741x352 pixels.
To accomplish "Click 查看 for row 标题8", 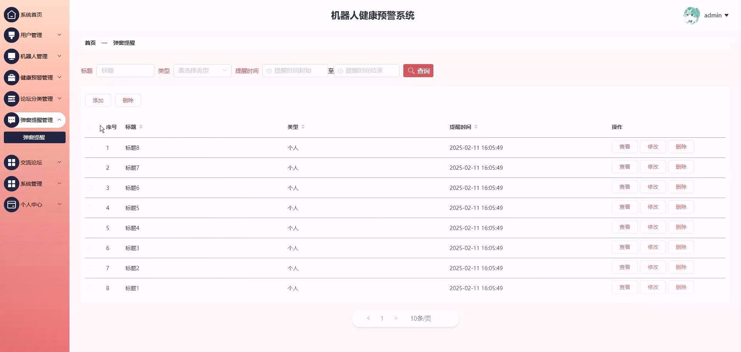I will pyautogui.click(x=625, y=147).
